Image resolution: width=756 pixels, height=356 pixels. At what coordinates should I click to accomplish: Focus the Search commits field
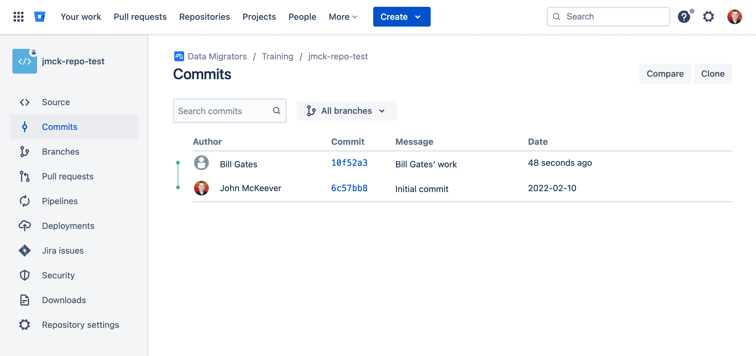(222, 111)
